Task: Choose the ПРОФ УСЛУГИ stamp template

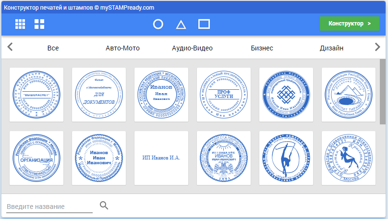Action: 224,95
